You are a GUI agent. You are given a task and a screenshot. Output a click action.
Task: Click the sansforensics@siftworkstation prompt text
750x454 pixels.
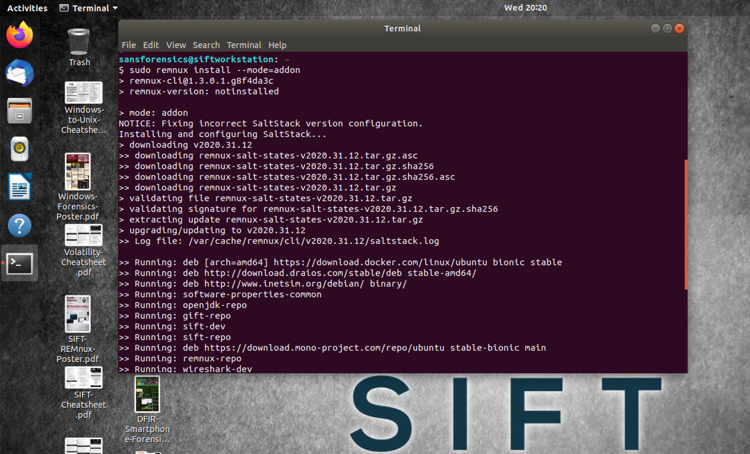(196, 59)
